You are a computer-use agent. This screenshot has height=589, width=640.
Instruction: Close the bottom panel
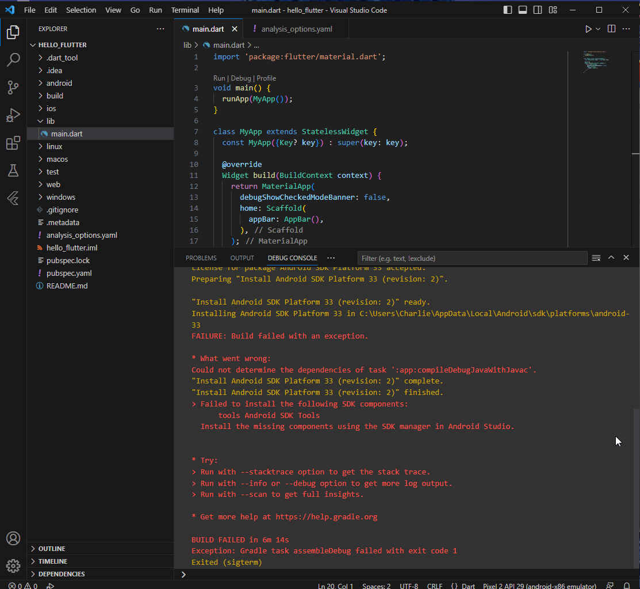click(626, 257)
